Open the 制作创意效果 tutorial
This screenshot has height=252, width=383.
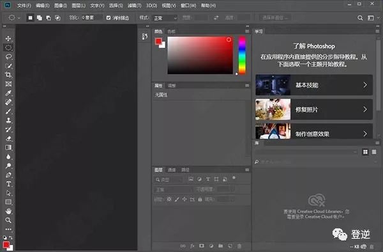[314, 131]
